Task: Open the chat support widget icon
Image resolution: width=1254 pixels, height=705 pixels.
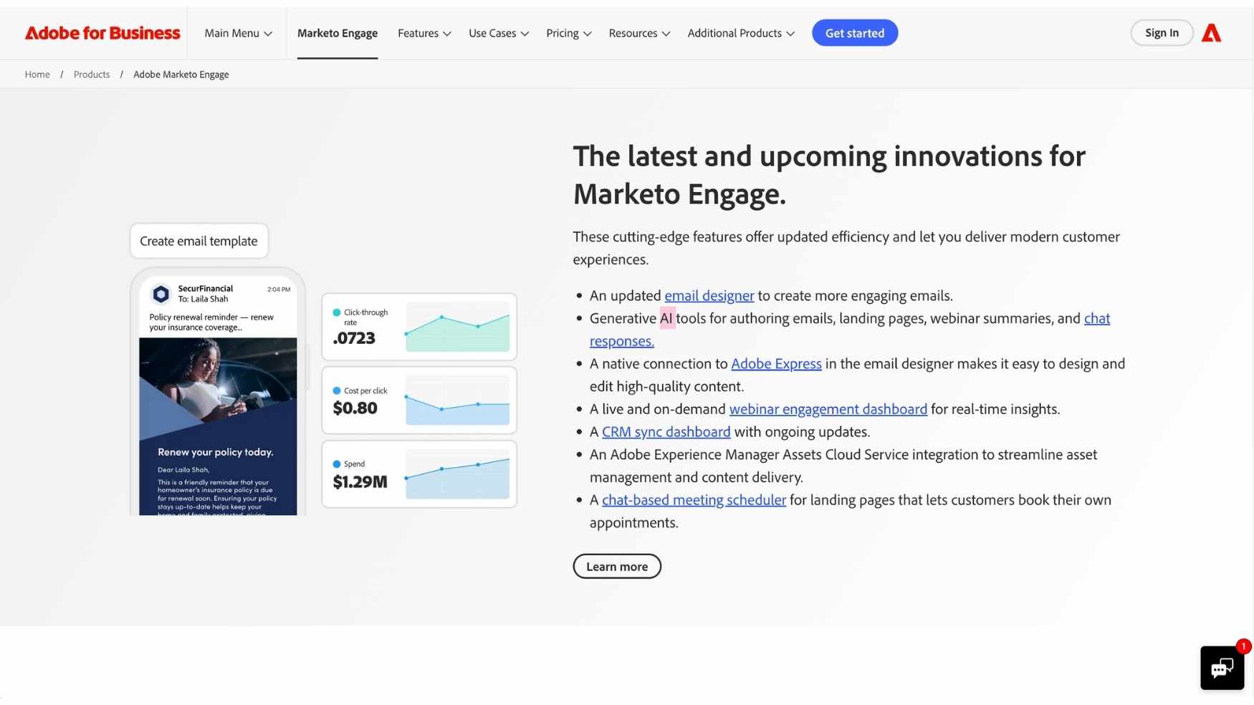Action: 1222,668
